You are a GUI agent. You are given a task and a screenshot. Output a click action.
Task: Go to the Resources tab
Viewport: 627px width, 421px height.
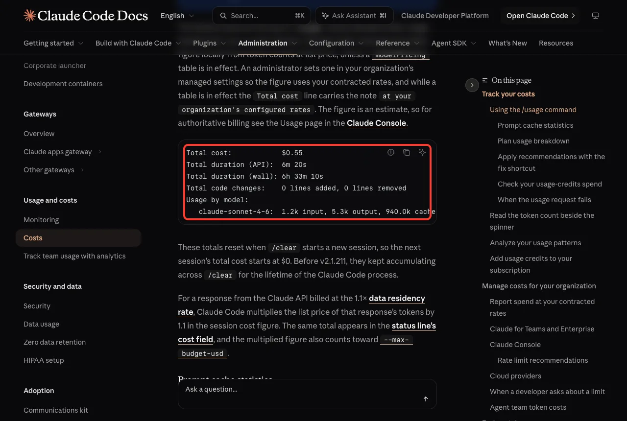(556, 43)
